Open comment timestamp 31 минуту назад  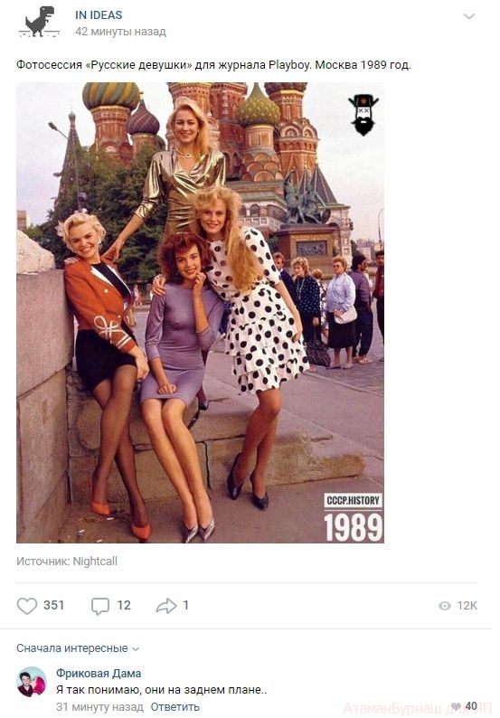coord(99,706)
